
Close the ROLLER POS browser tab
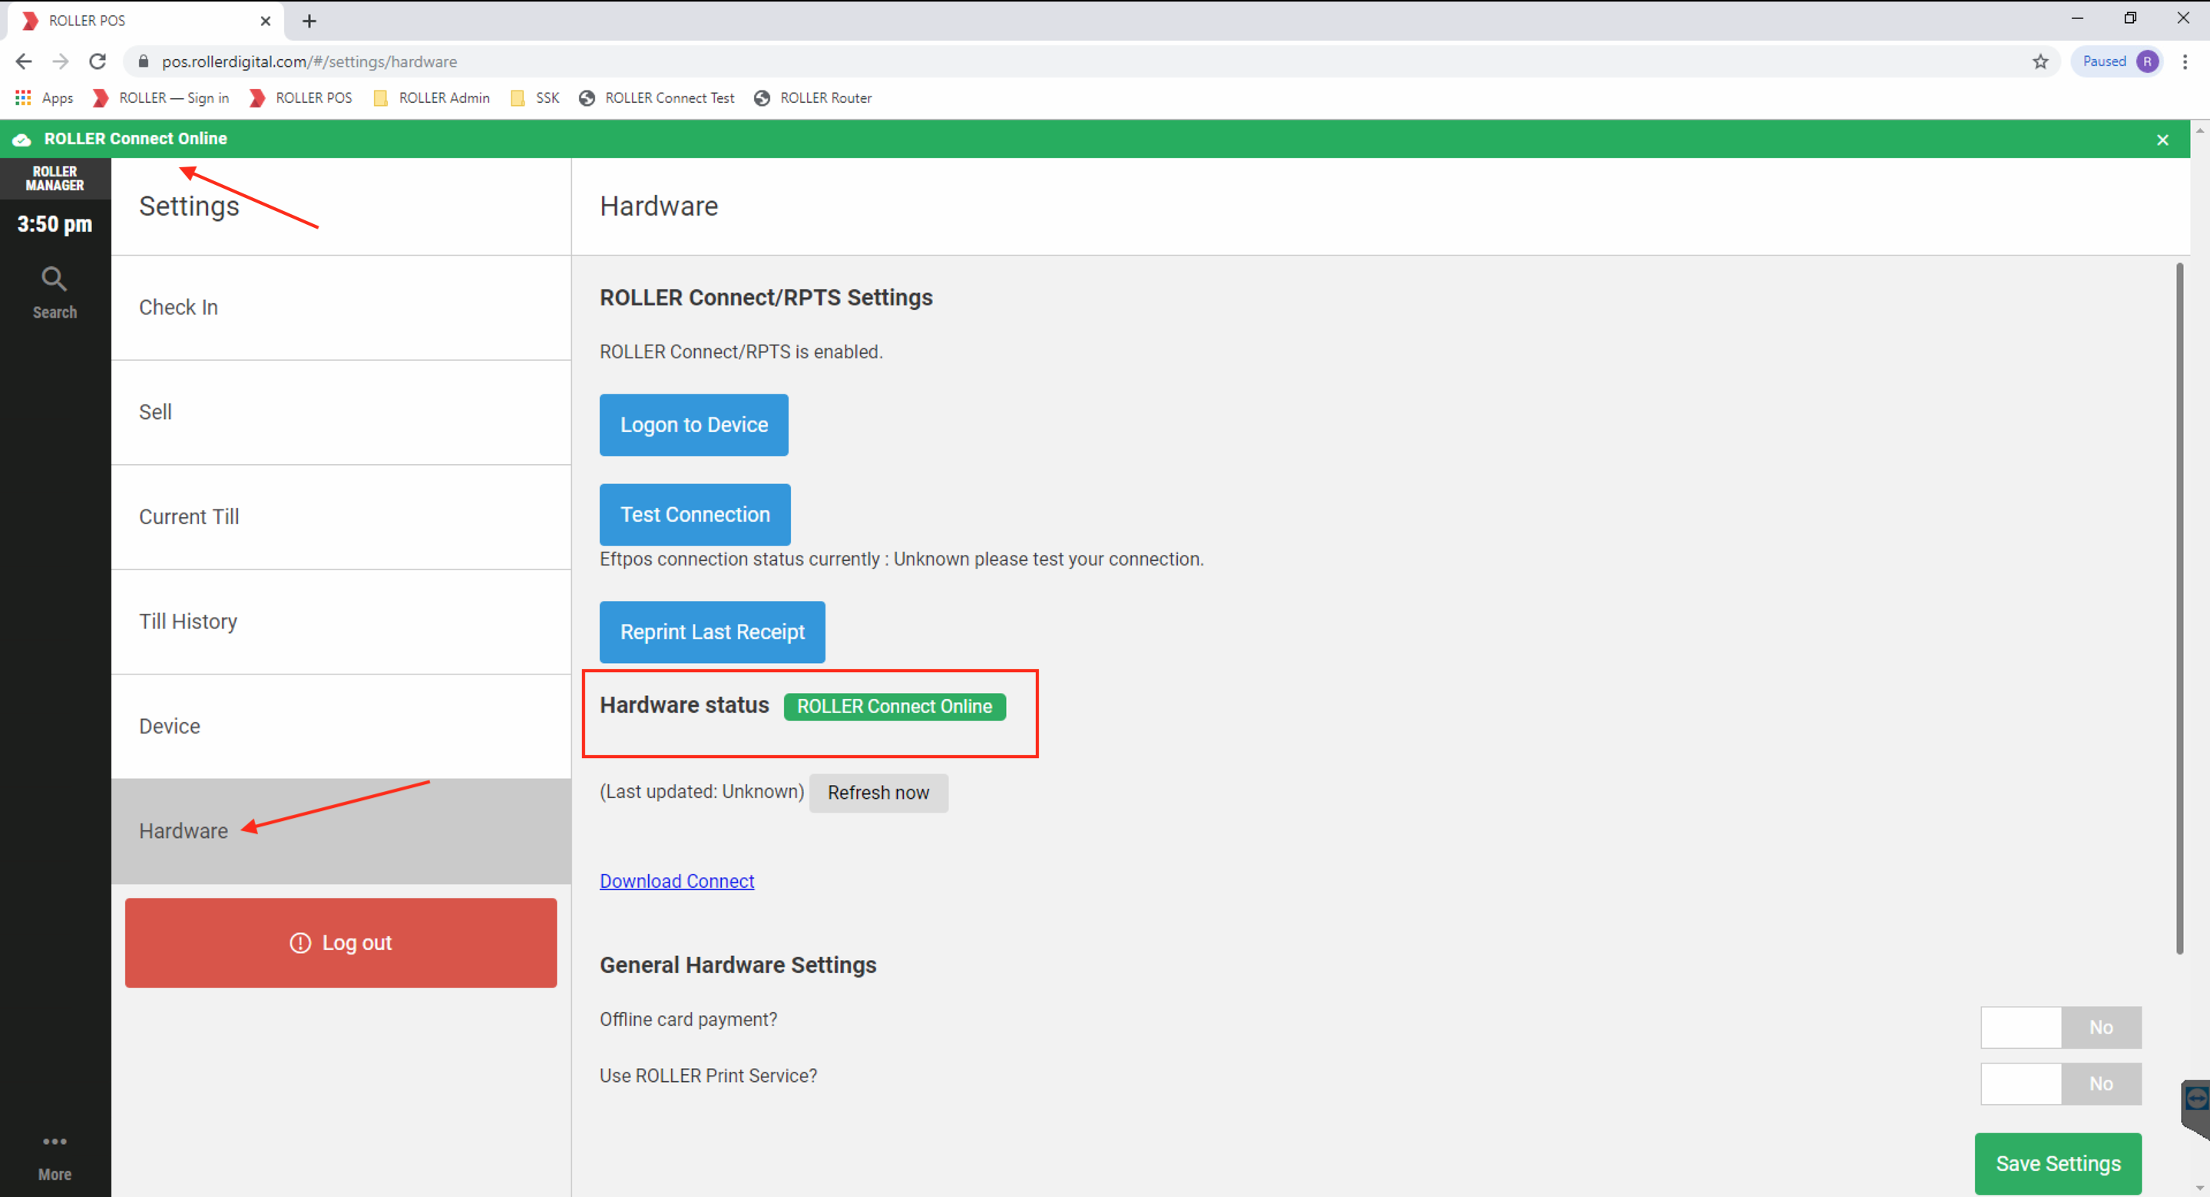click(x=266, y=21)
